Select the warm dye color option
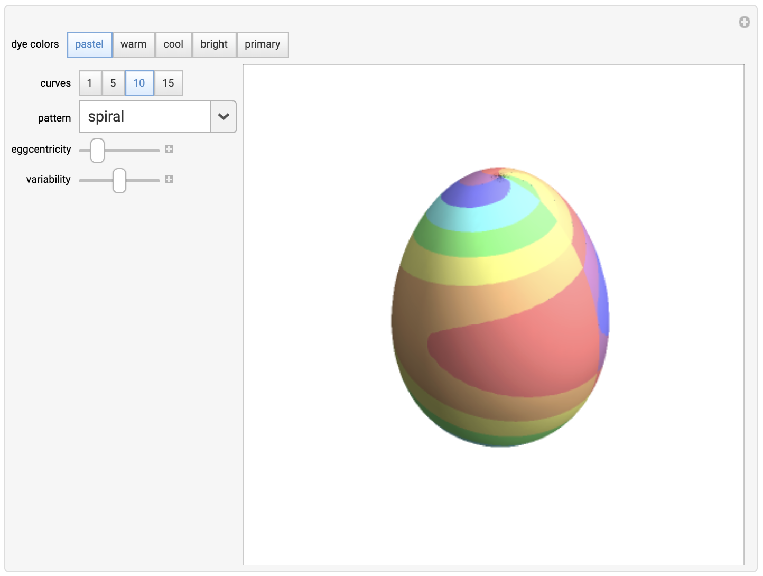763x576 pixels. pos(134,44)
